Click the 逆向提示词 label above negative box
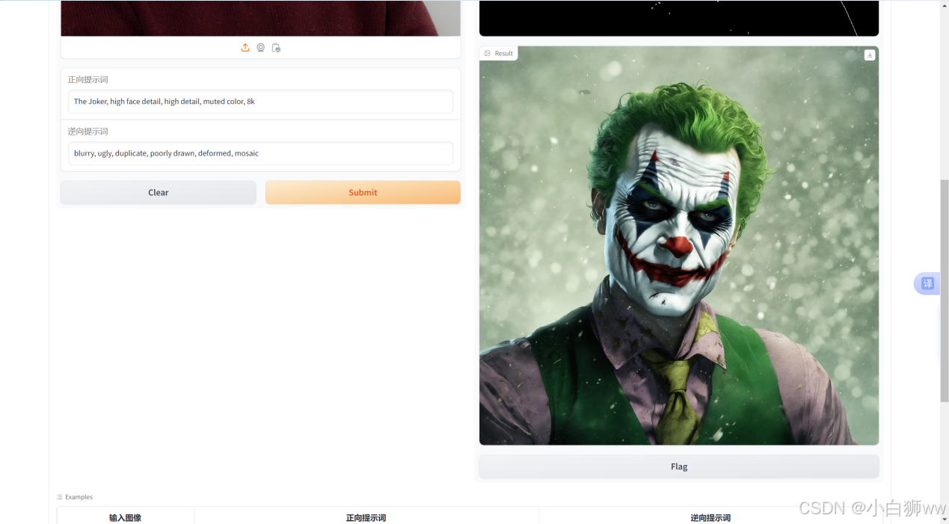 coord(88,132)
